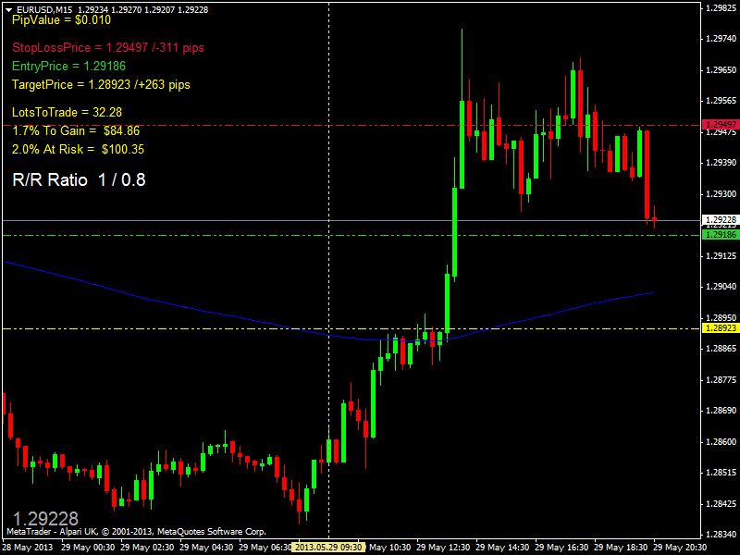Screen dimensions: 740x555
Task: Click the EURUSD,M15 chart title text
Action: tap(45, 9)
